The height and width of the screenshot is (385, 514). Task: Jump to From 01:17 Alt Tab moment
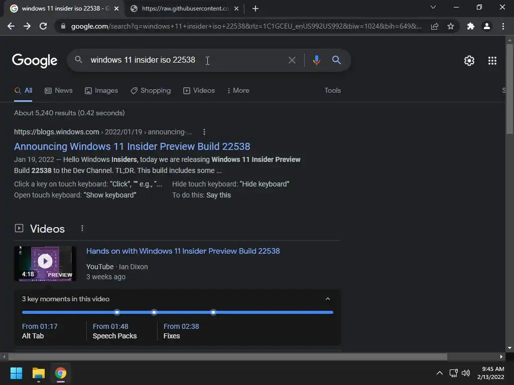(x=40, y=331)
